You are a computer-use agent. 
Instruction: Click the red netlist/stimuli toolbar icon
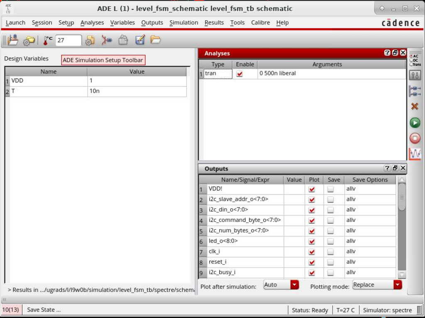(x=107, y=40)
